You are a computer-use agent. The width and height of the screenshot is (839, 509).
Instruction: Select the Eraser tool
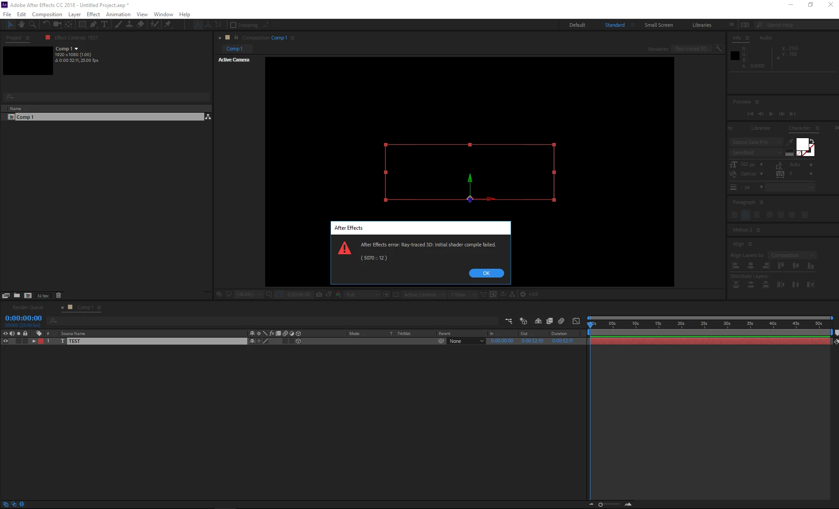coord(140,25)
